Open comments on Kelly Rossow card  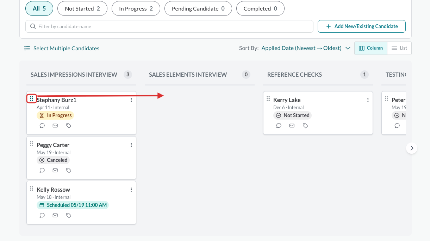click(42, 215)
